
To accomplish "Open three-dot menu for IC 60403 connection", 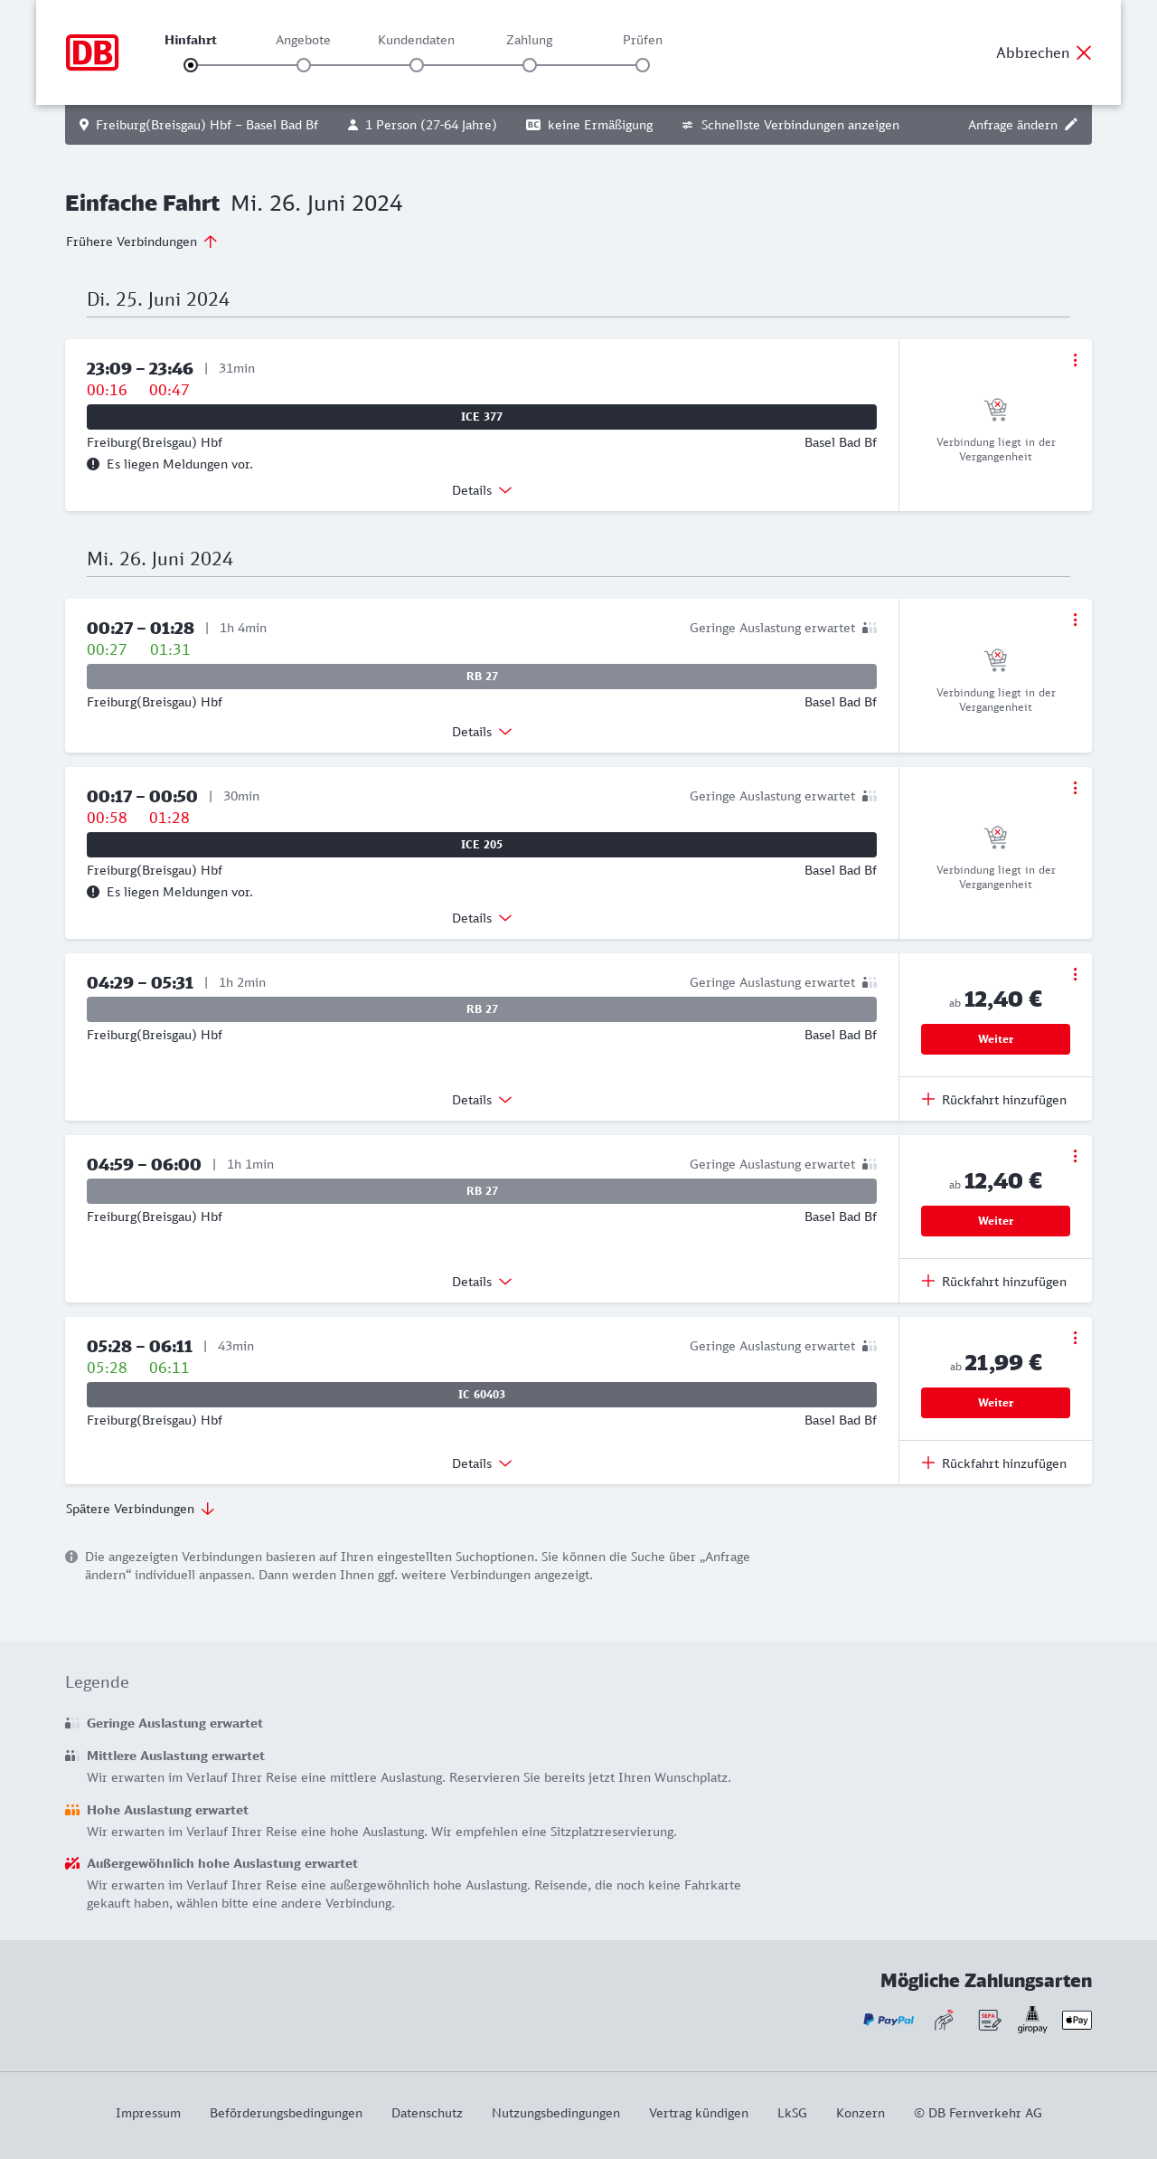I will pyautogui.click(x=1075, y=1338).
